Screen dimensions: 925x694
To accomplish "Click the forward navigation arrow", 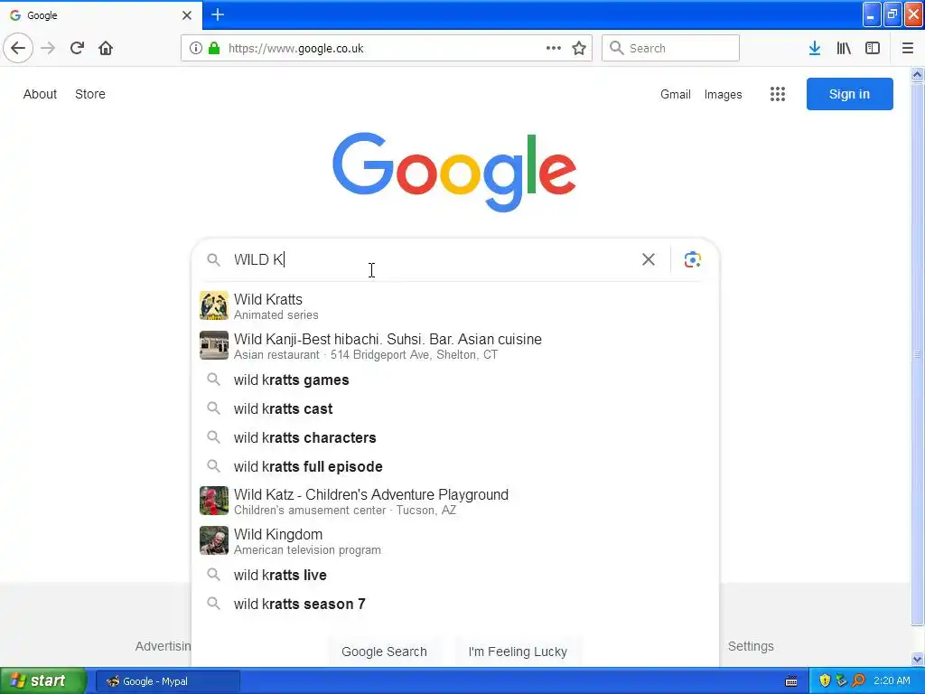I will tap(48, 48).
